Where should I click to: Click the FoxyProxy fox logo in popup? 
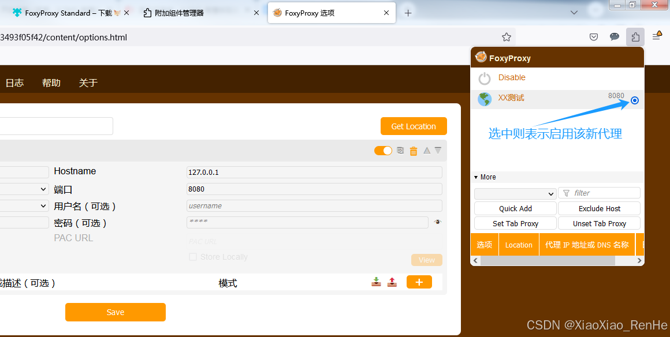pos(481,57)
